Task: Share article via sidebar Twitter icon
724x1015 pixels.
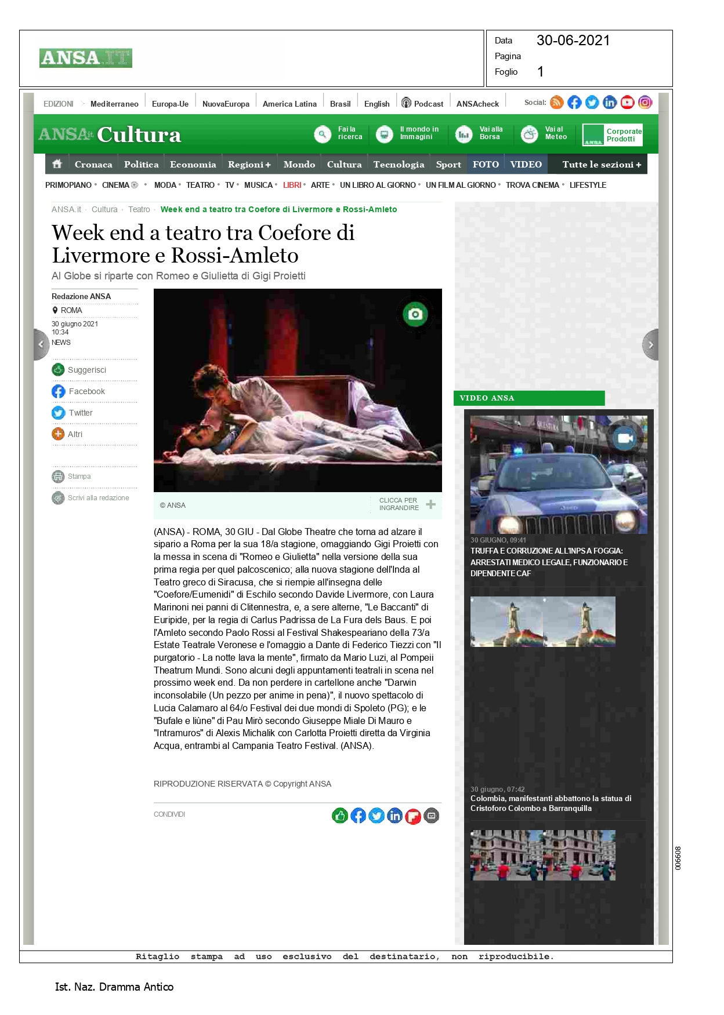Action: pos(58,413)
